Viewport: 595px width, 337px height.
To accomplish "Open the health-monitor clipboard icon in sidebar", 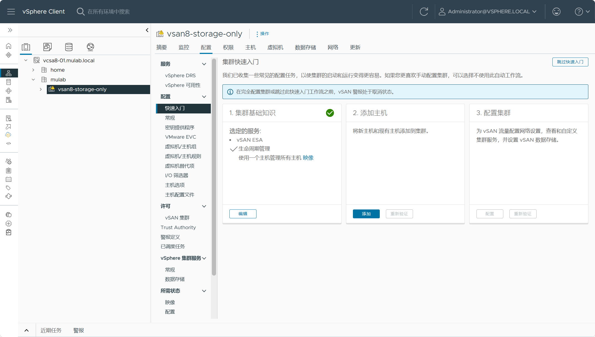I will tap(9, 232).
